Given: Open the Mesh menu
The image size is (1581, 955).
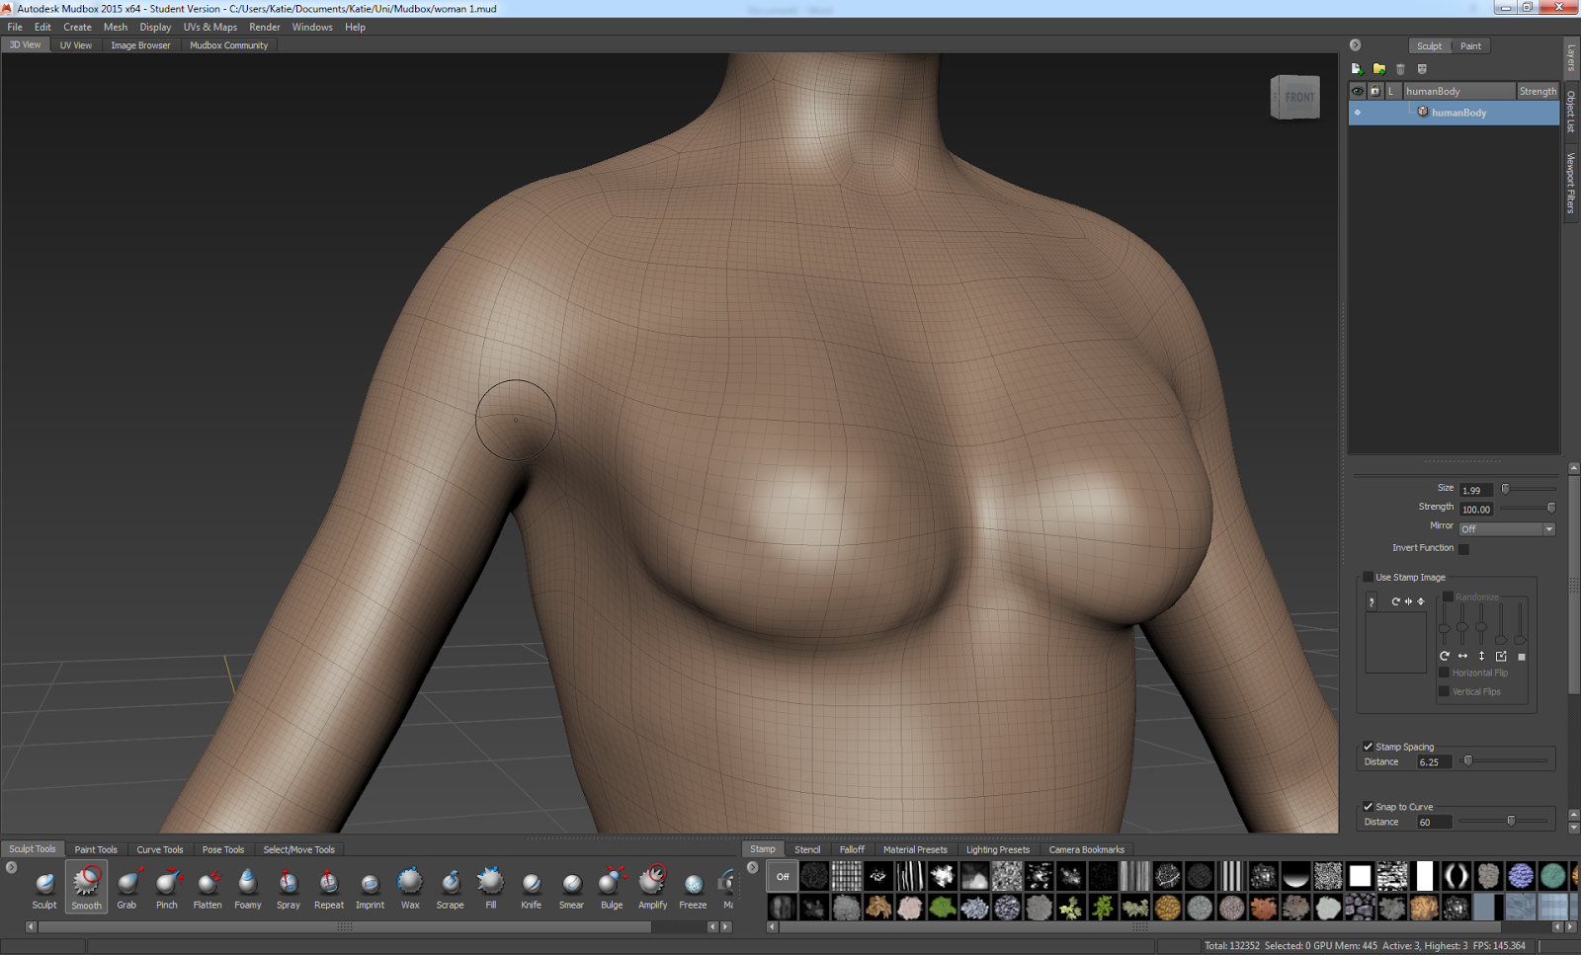Looking at the screenshot, I should pos(116,27).
